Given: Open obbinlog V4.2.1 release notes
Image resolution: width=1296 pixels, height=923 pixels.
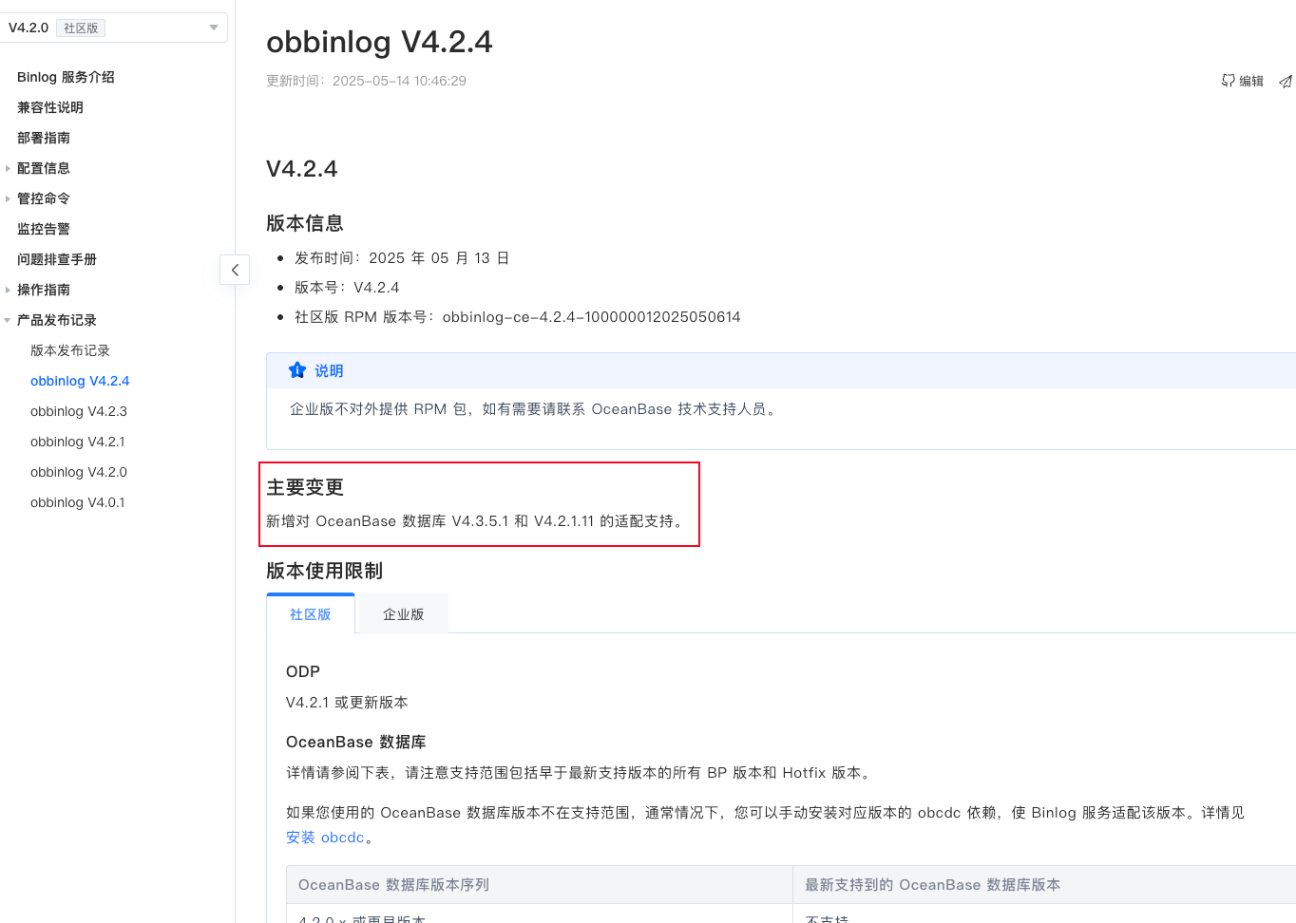Looking at the screenshot, I should (78, 442).
